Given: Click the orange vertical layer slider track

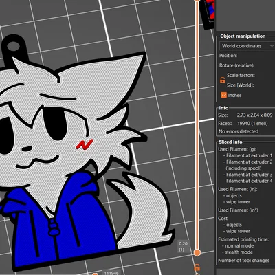Looking at the screenshot, I should tap(197, 126).
